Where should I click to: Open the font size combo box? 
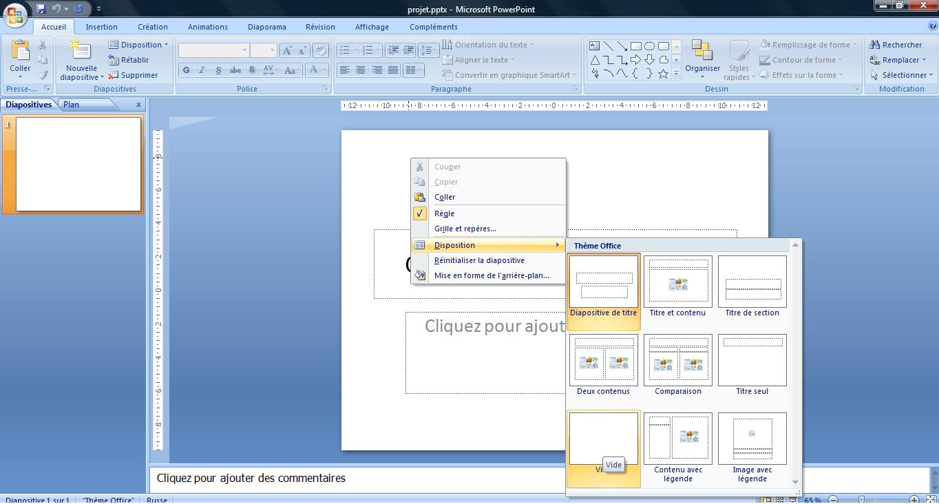tap(263, 50)
